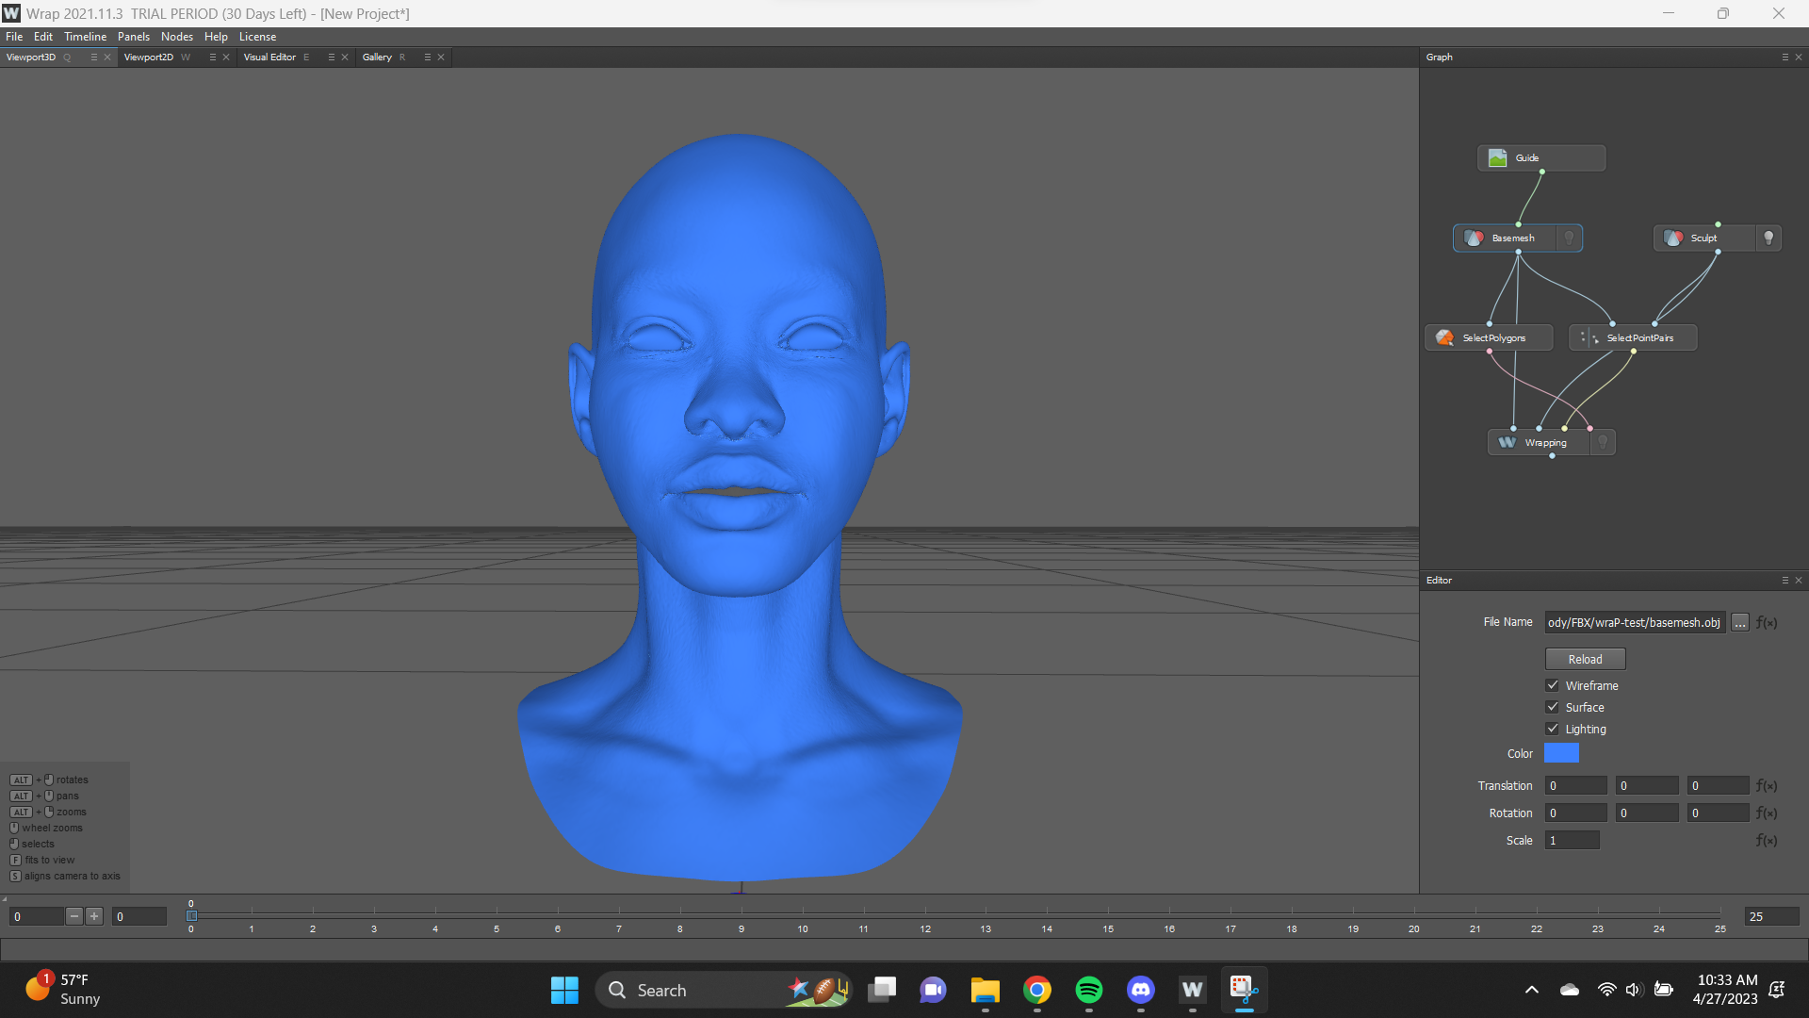Switch to the Viewport2D tab
This screenshot has height=1018, width=1809.
(x=149, y=57)
